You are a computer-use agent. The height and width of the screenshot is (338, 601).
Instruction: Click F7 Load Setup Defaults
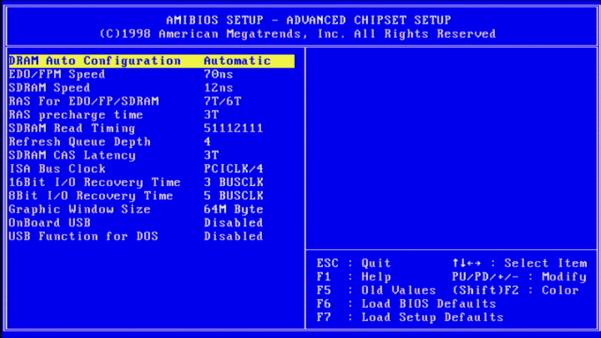(x=410, y=318)
